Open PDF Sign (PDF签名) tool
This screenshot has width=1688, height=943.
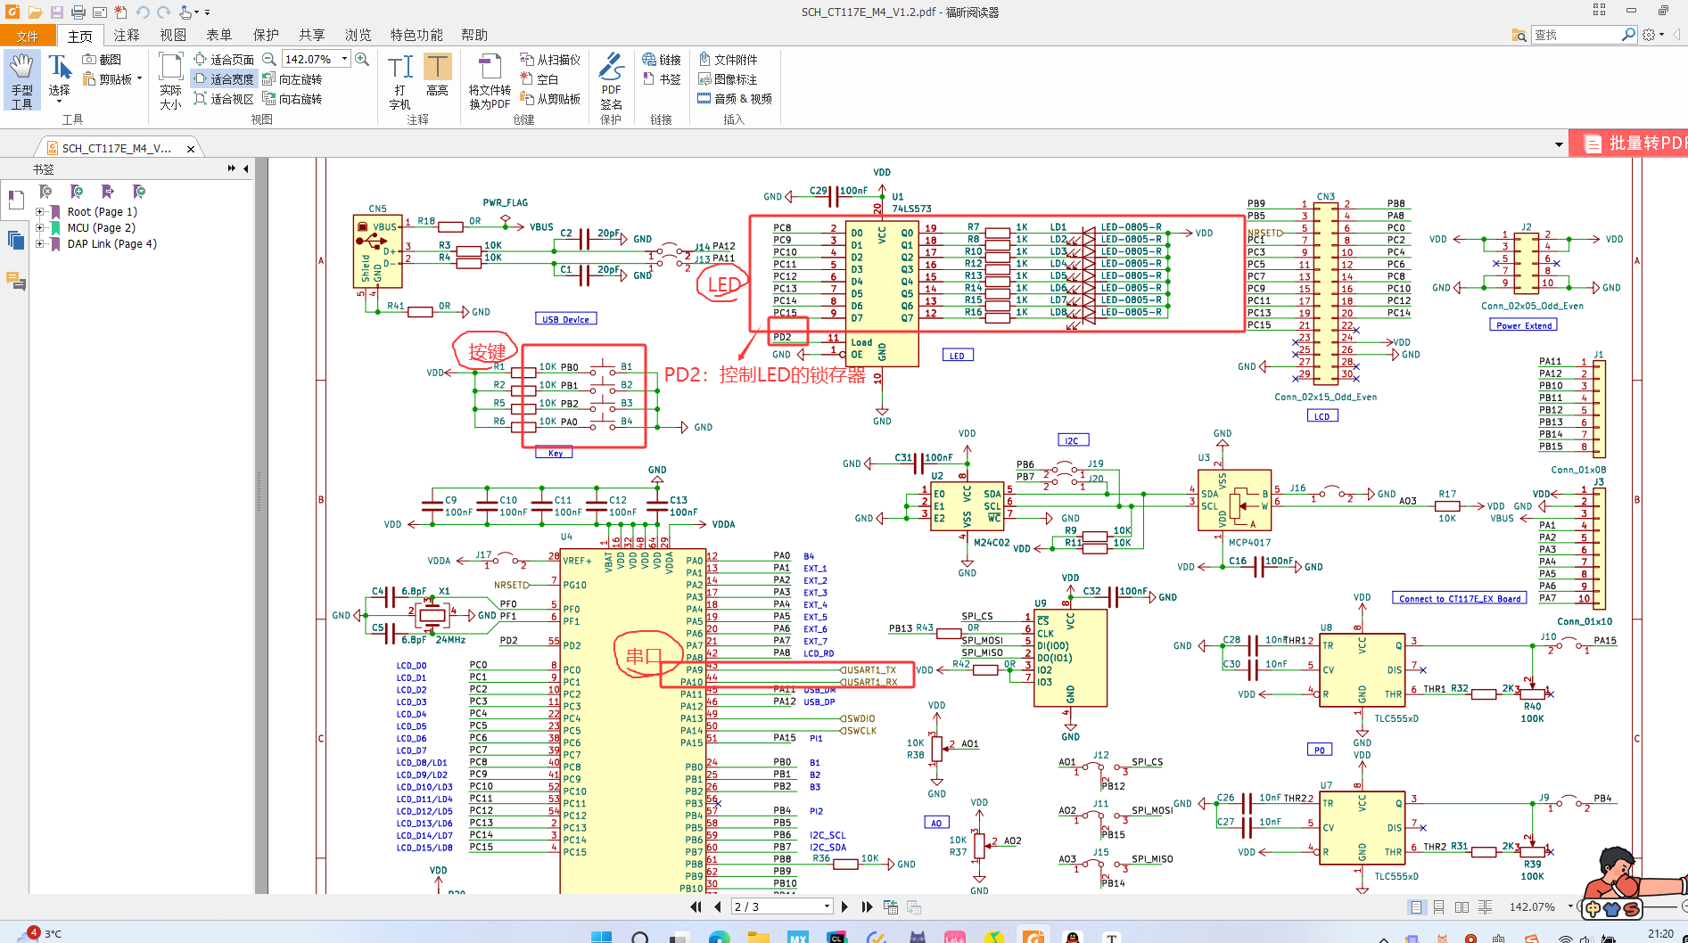tap(611, 80)
